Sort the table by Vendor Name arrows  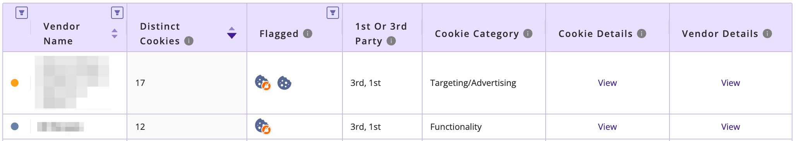pos(115,34)
